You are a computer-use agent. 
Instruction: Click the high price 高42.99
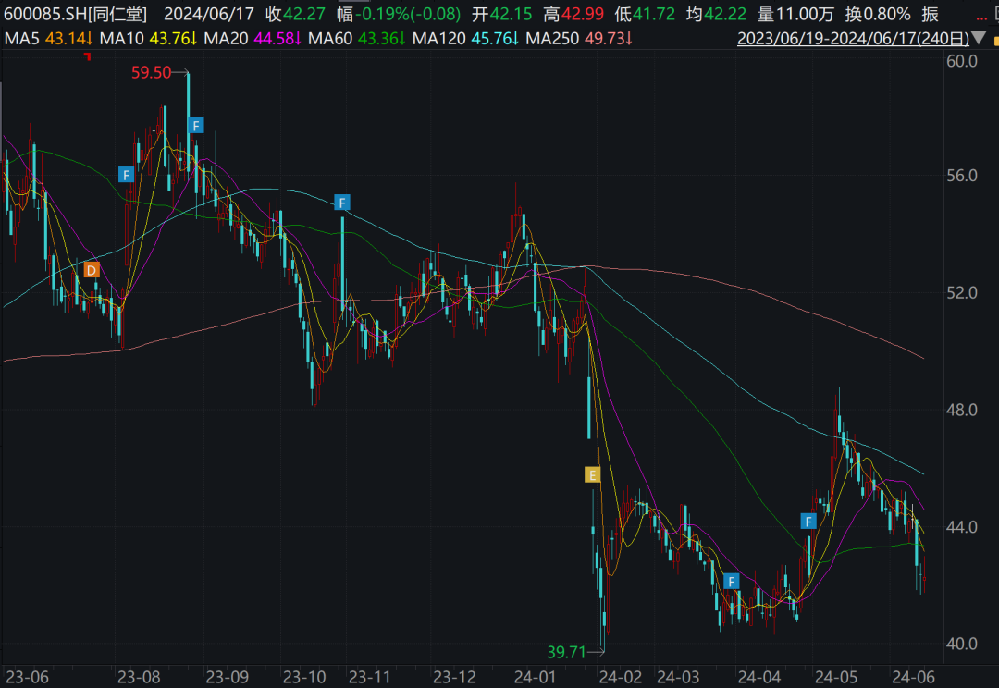(574, 14)
